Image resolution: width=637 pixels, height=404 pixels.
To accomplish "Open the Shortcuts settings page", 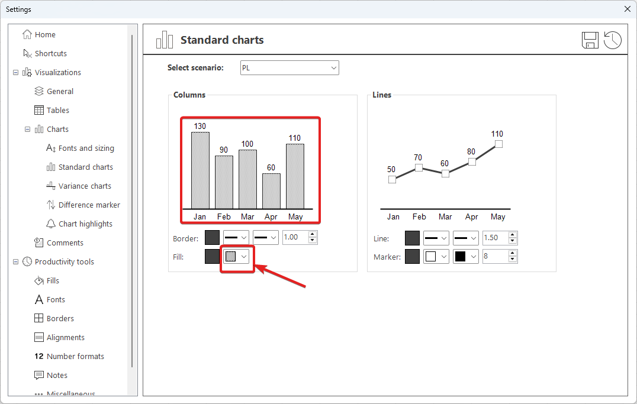I will point(50,53).
